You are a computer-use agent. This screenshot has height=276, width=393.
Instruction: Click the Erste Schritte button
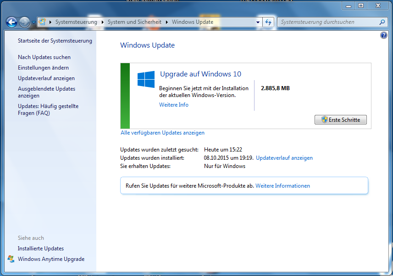tap(340, 119)
